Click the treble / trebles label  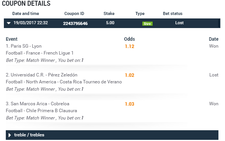(29, 135)
